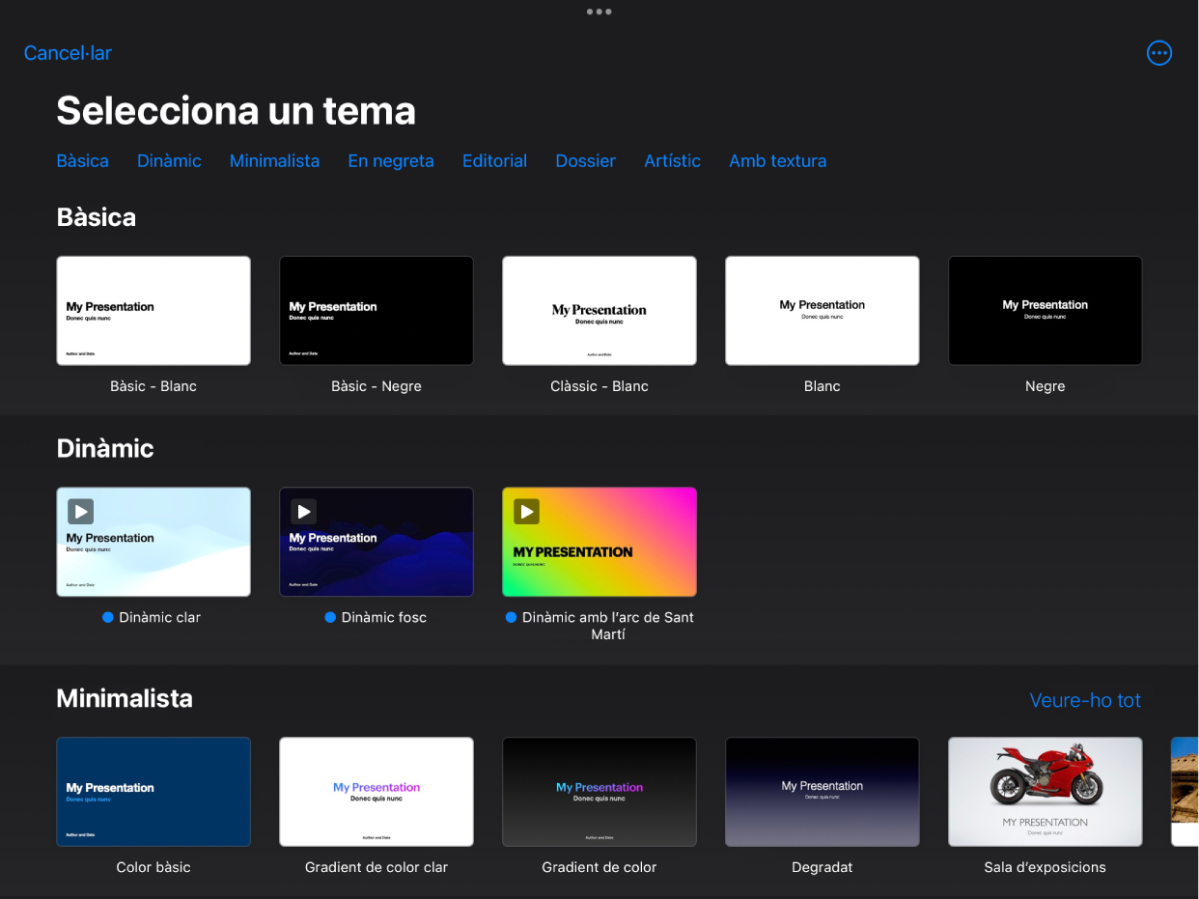
Task: Jump to Editorial category tab
Action: click(494, 161)
